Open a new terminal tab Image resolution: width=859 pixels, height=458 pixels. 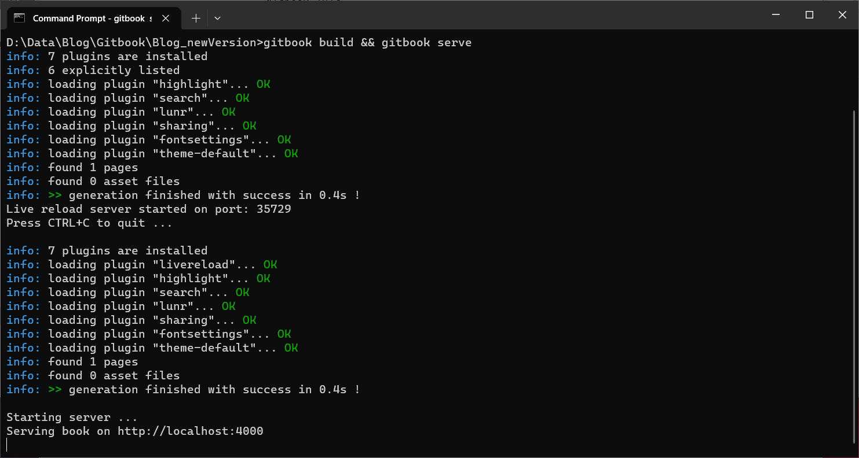coord(196,19)
